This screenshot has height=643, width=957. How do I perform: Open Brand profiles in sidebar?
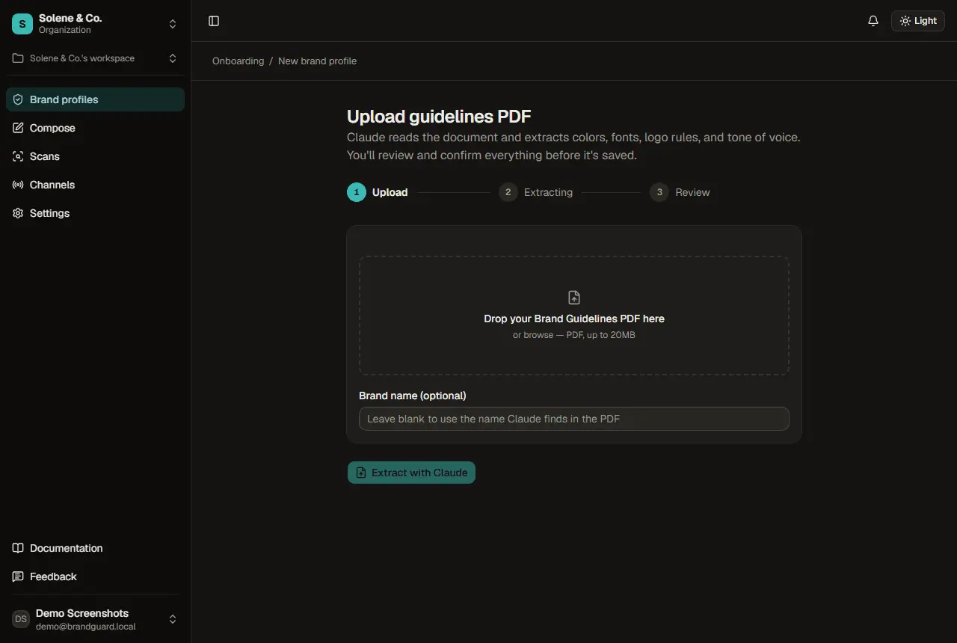click(95, 99)
